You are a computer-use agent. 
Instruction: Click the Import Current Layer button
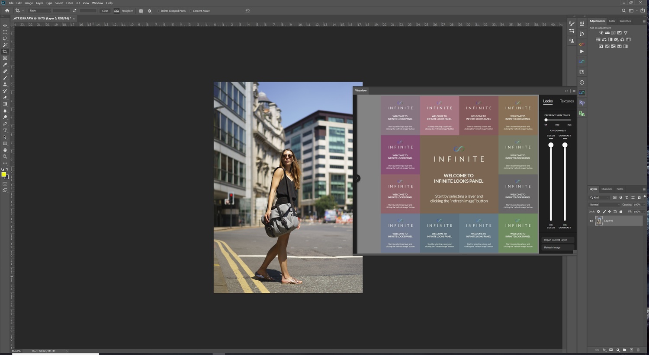point(557,240)
